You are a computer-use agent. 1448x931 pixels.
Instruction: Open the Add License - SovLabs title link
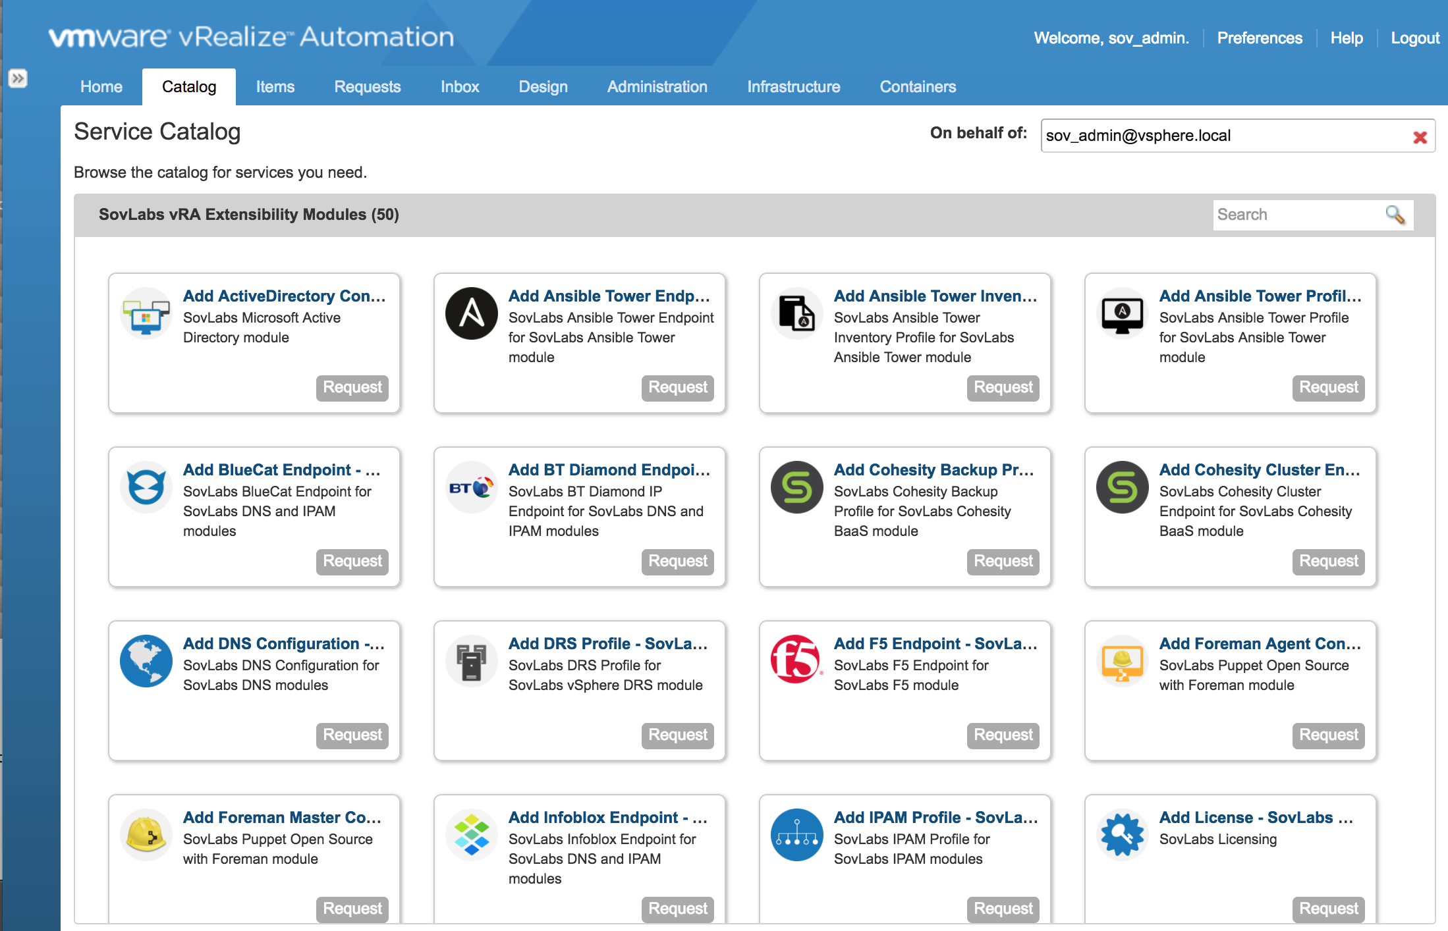(1256, 818)
